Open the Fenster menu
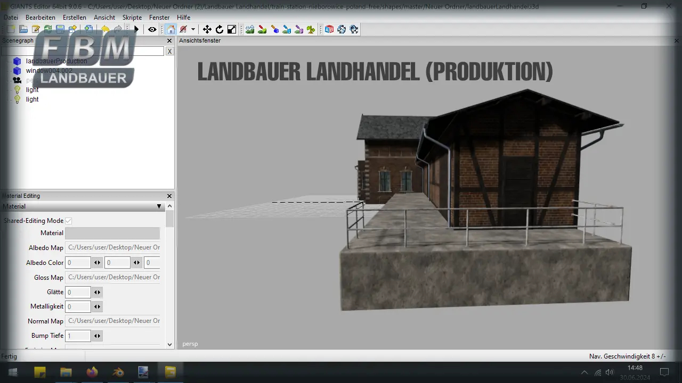The height and width of the screenshot is (383, 682). pos(159,18)
